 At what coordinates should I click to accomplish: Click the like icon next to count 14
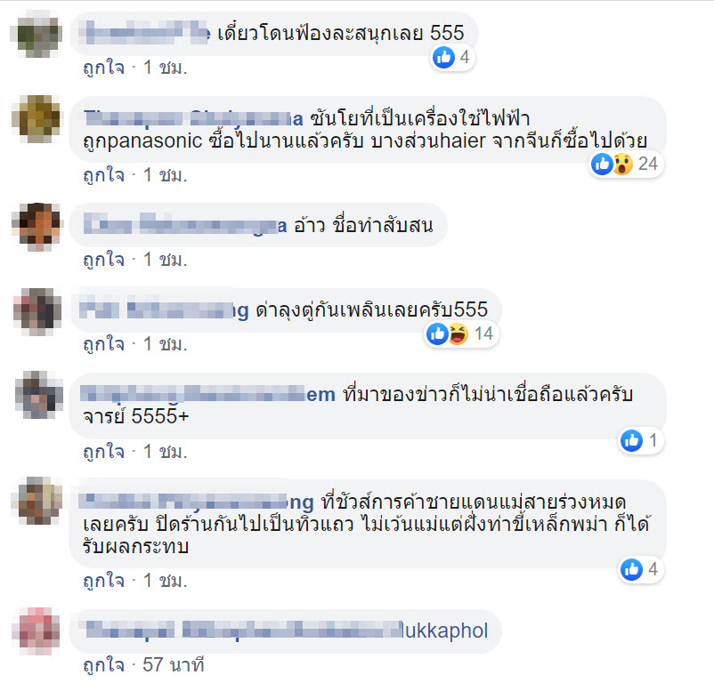(438, 334)
